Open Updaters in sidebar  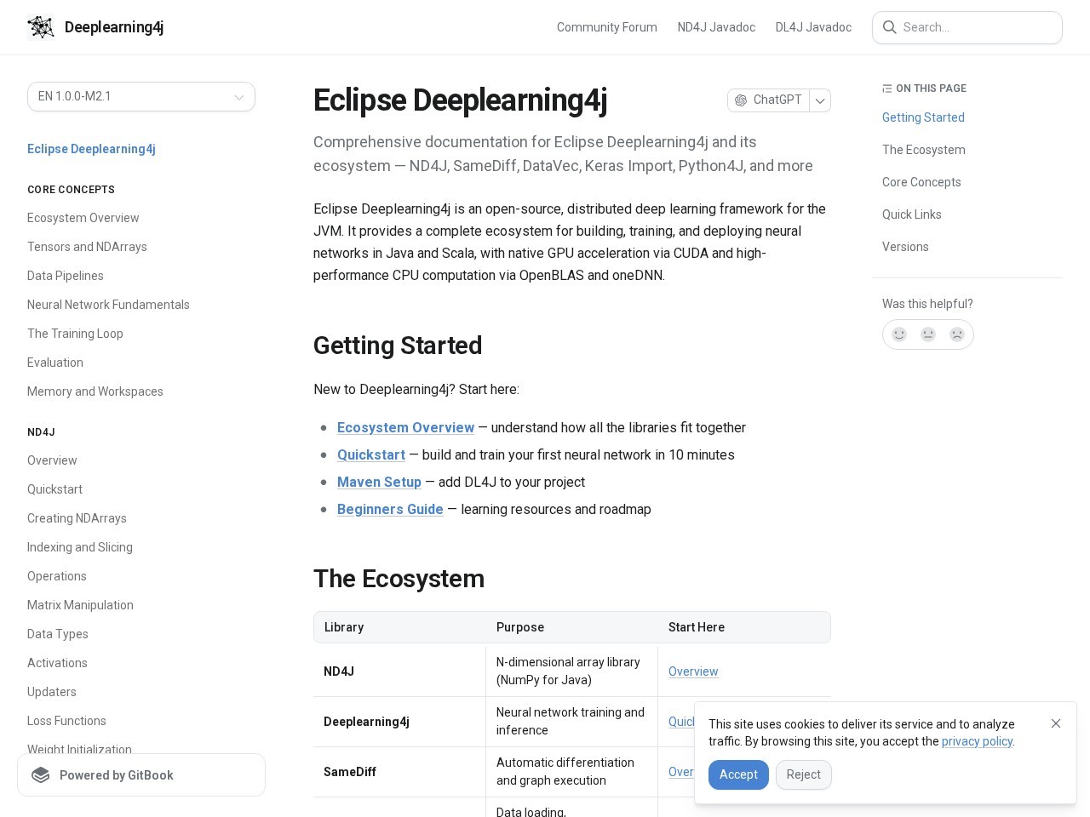click(x=52, y=692)
